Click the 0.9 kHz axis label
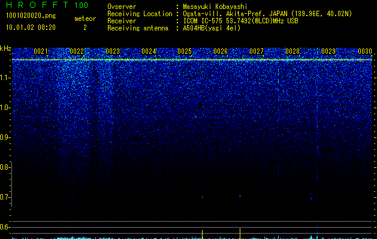The image size is (377, 239). 5,137
